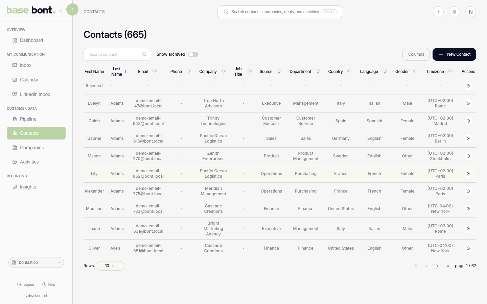Click Bright Marketing Agency company cell
Viewport: 487px width, 304px height.
[213, 229]
